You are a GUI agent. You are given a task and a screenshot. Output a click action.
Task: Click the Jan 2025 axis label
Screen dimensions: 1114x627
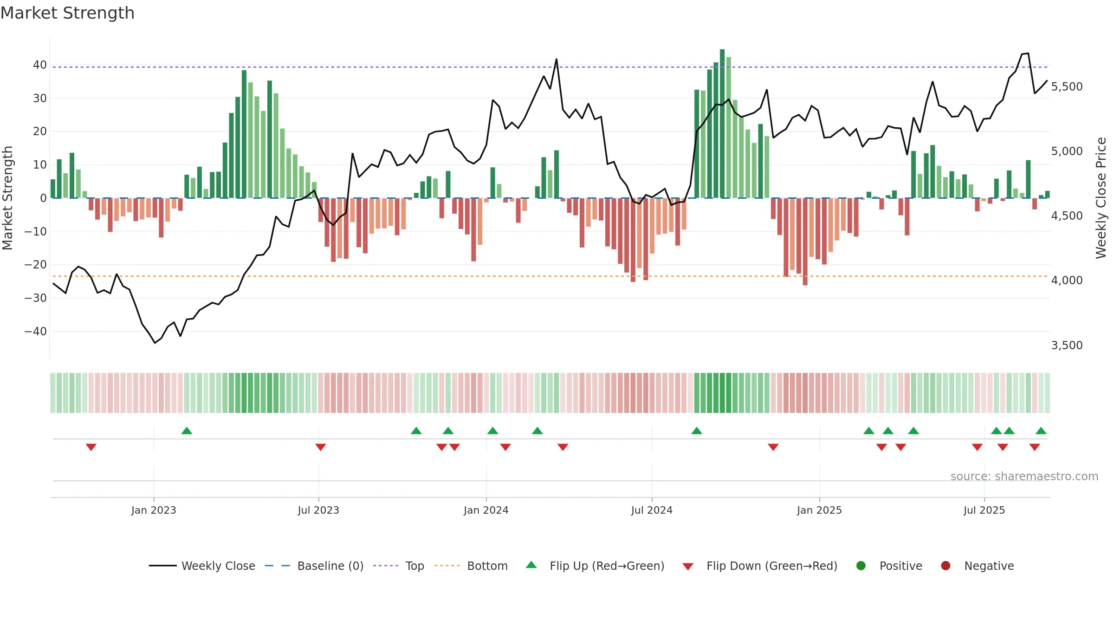[x=819, y=510]
